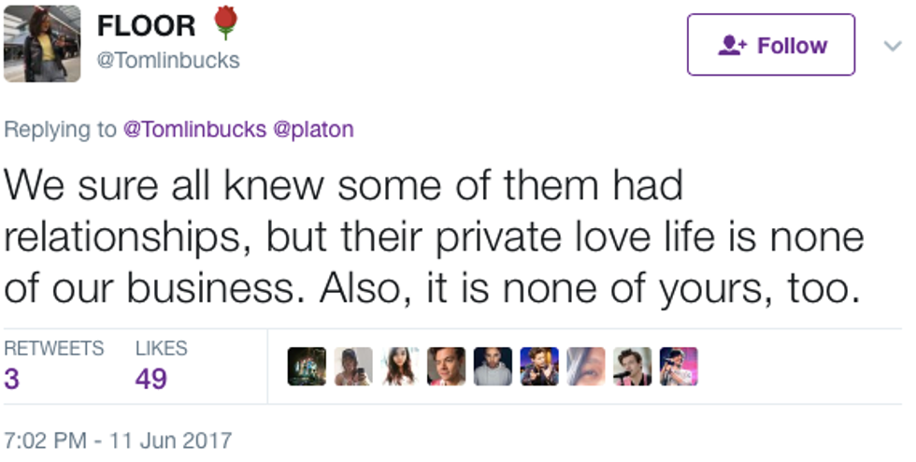The height and width of the screenshot is (462, 916).
Task: Open the tweet options chevron dropdown
Action: 892,45
